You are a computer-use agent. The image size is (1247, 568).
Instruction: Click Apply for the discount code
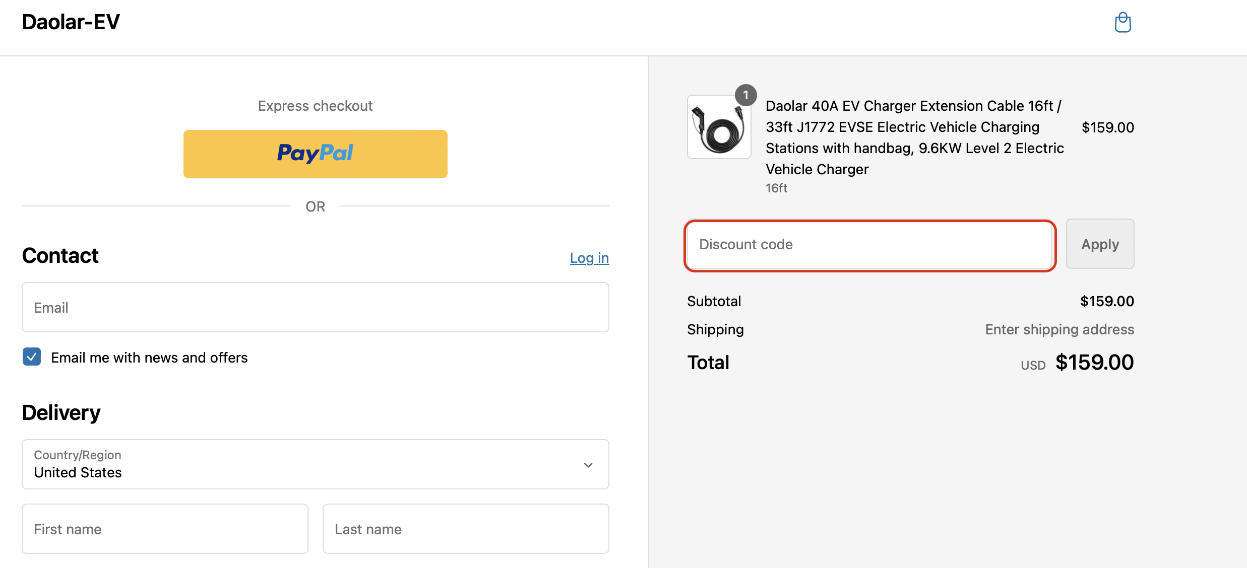tap(1100, 244)
